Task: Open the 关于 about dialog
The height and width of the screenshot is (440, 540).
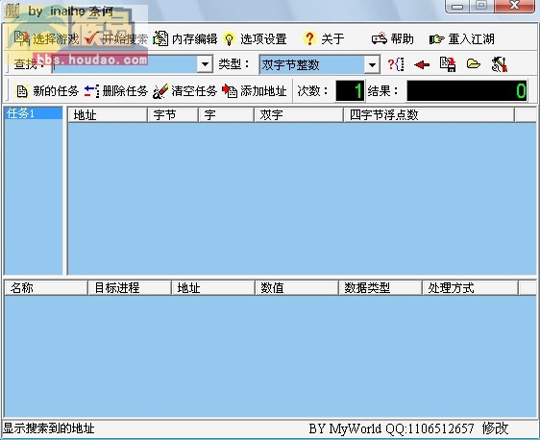Action: (x=324, y=38)
